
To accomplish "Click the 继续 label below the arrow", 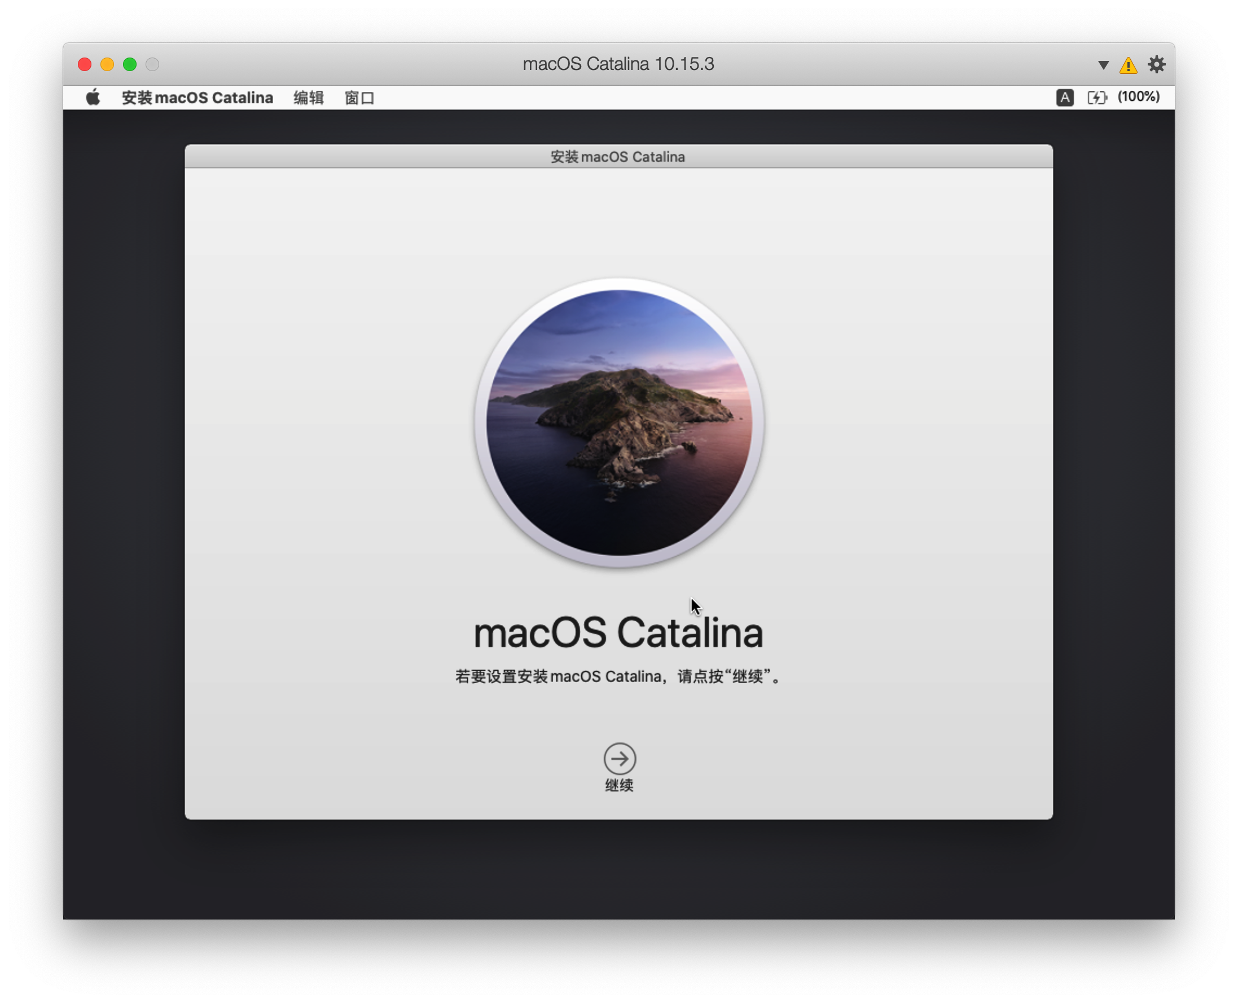I will coord(619,785).
